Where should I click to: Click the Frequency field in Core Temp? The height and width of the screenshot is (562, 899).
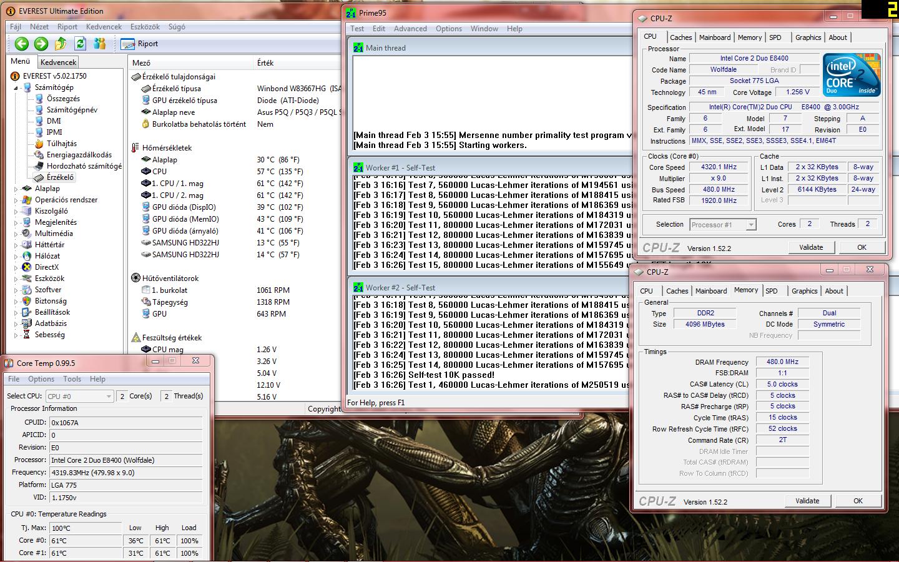(x=126, y=473)
